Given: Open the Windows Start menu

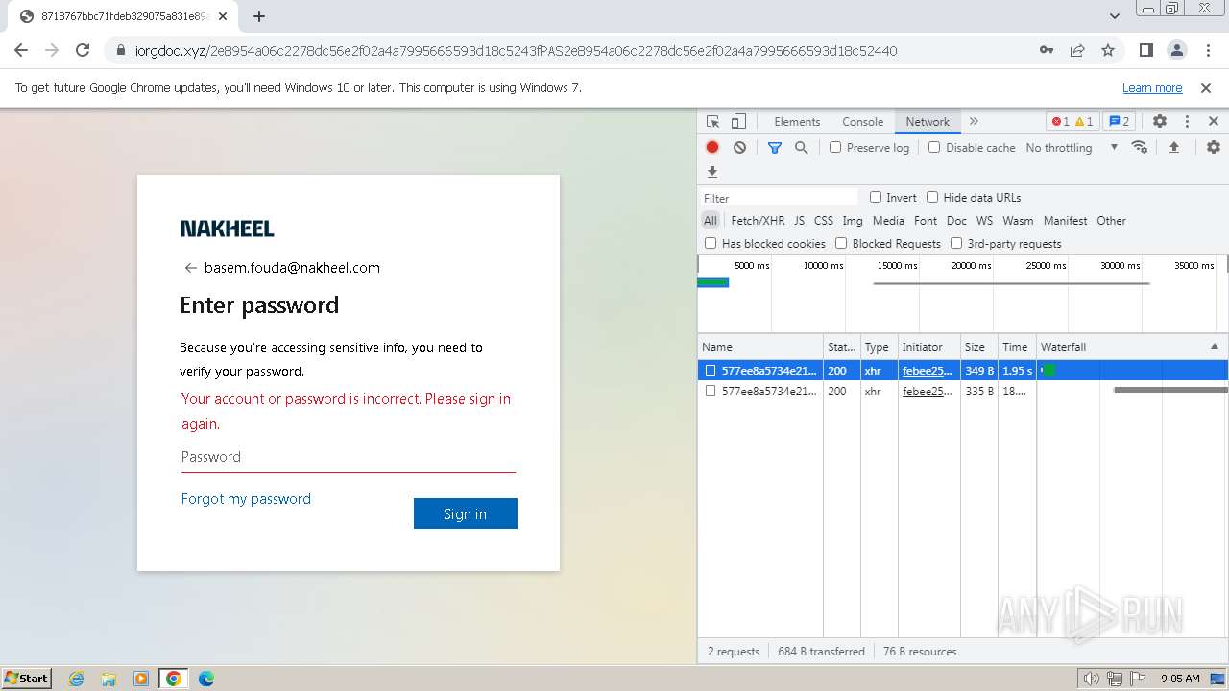Looking at the screenshot, I should (27, 678).
